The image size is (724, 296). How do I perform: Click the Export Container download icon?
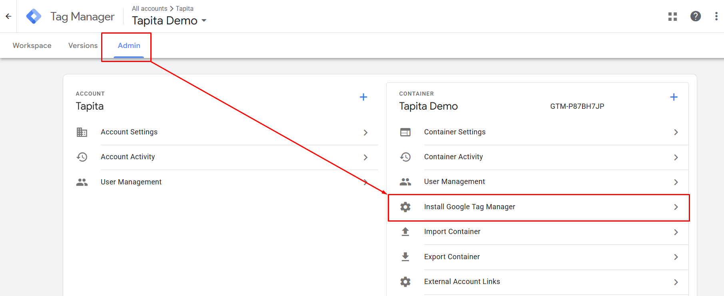pyautogui.click(x=405, y=257)
